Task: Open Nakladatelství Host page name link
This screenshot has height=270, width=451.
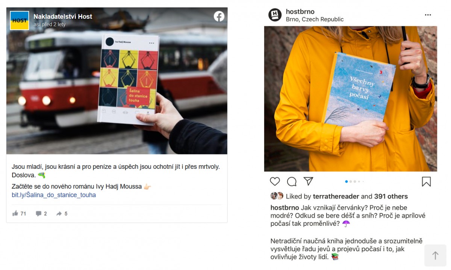Action: (x=63, y=16)
